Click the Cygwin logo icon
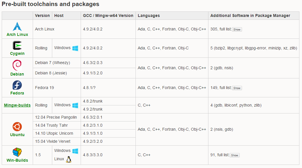 [x=17, y=46]
